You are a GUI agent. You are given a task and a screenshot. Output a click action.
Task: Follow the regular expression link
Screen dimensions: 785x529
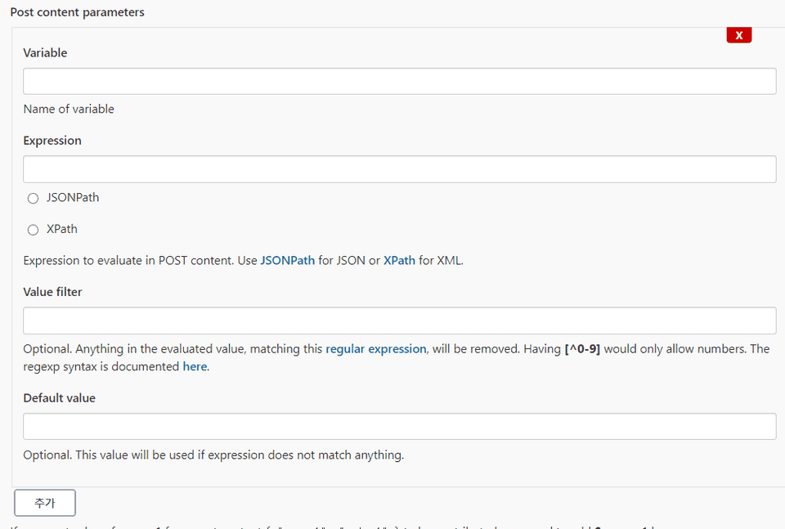pyautogui.click(x=375, y=348)
